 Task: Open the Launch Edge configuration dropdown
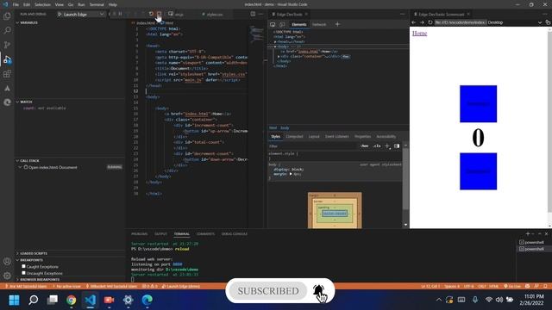coord(81,15)
